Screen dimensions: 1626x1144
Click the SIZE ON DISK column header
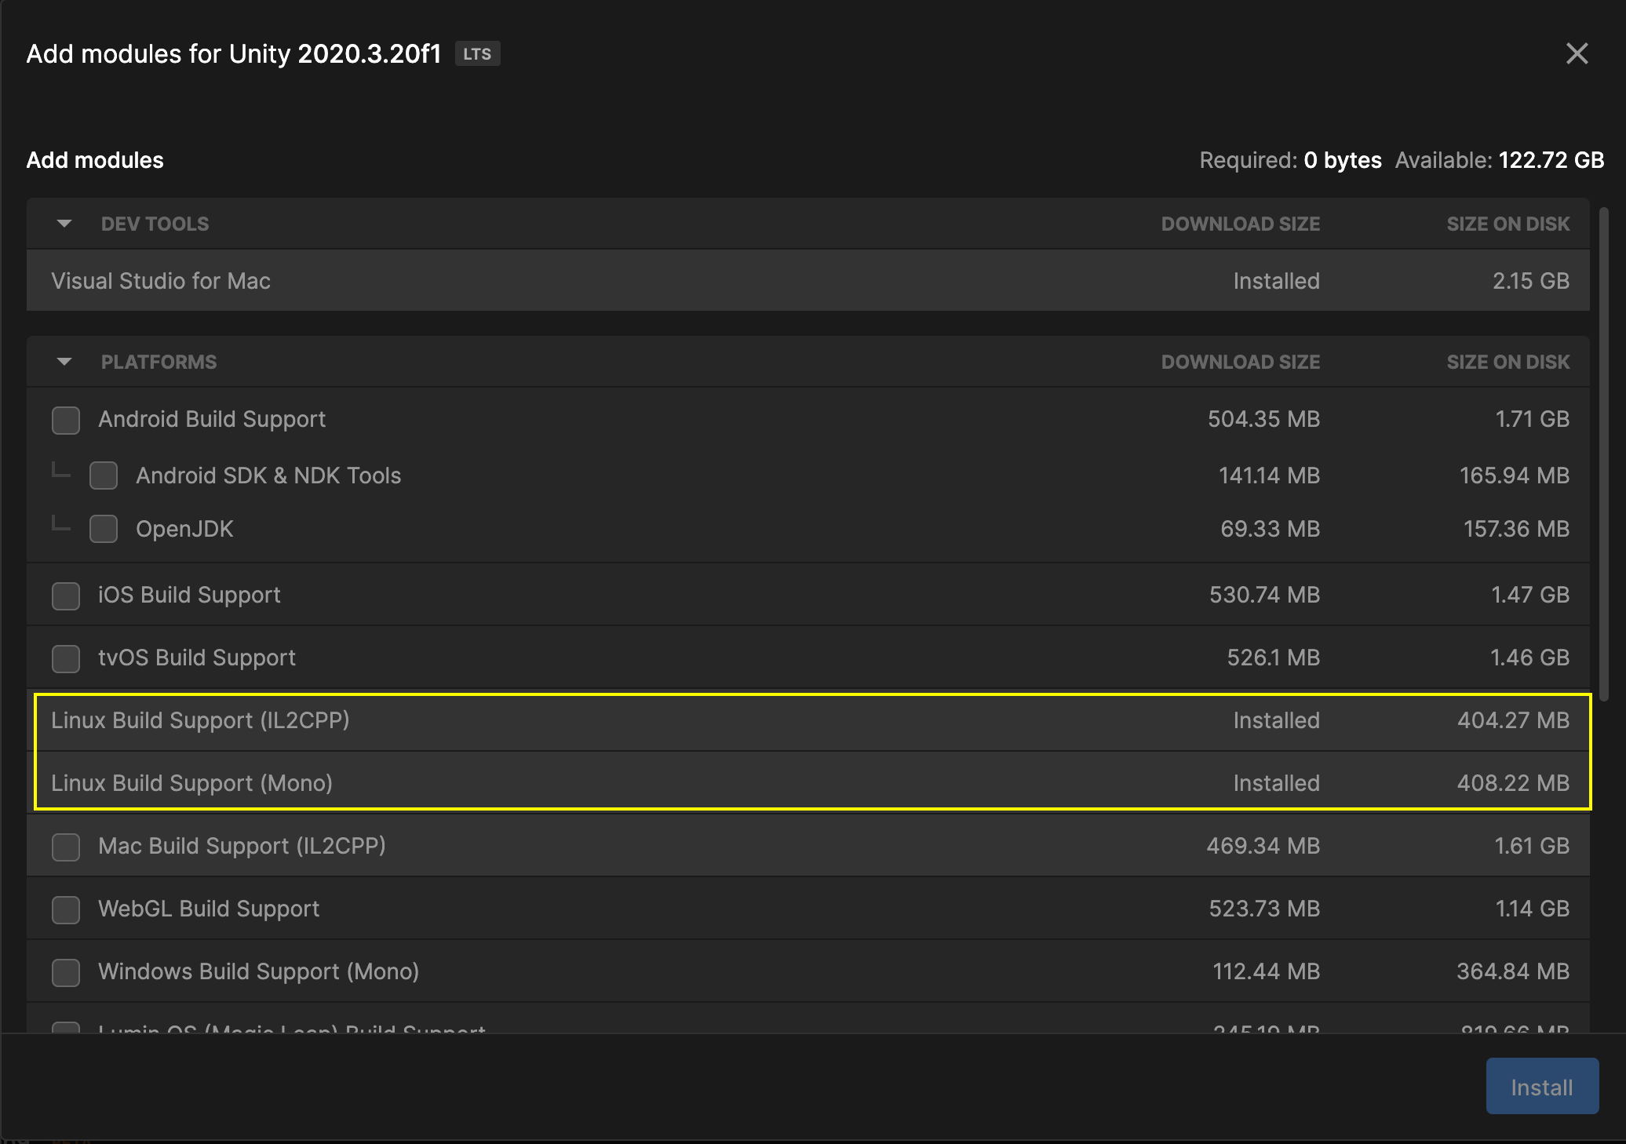1508,224
